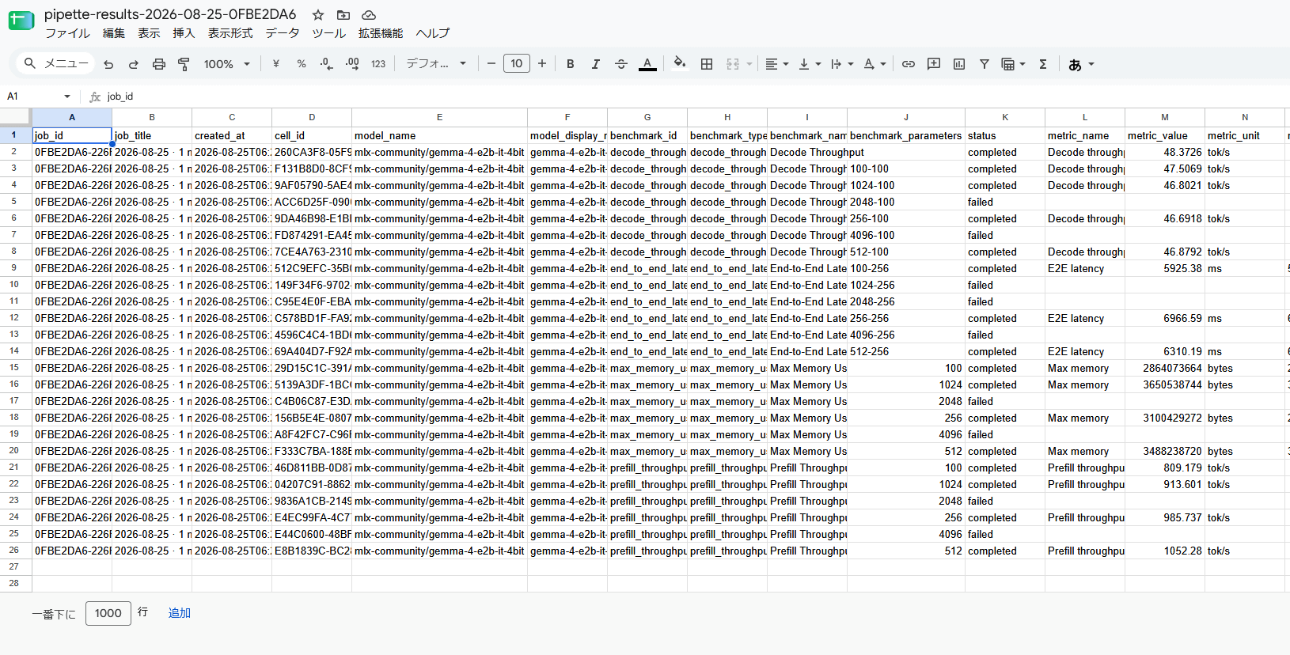The image size is (1290, 655).
Task: Increase decimal places icon
Action: coord(352,64)
